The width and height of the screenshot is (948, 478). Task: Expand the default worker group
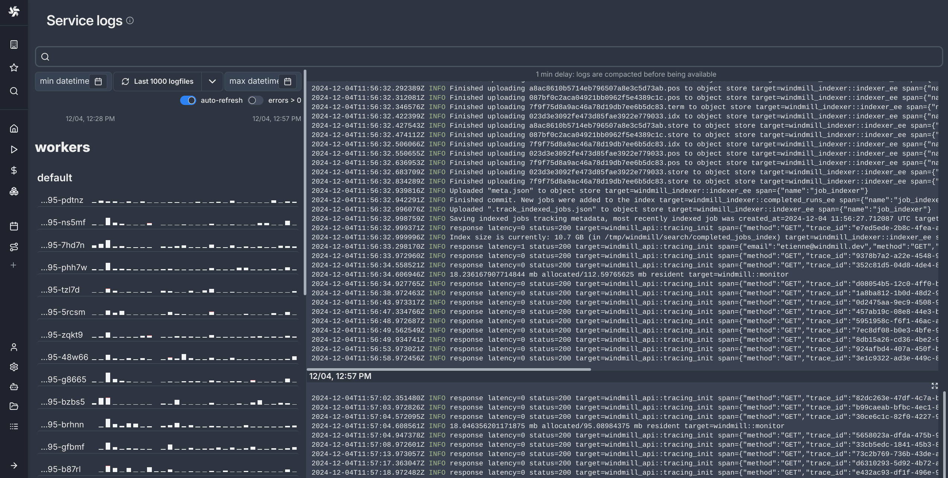[x=54, y=178]
